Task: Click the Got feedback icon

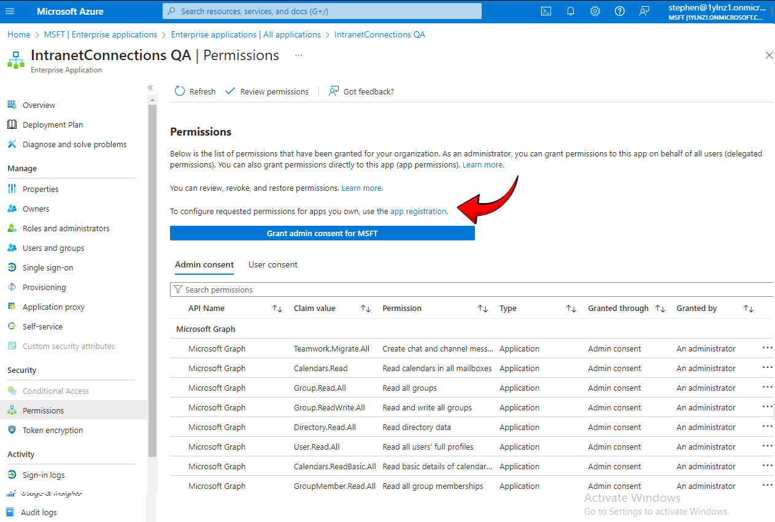Action: [334, 91]
